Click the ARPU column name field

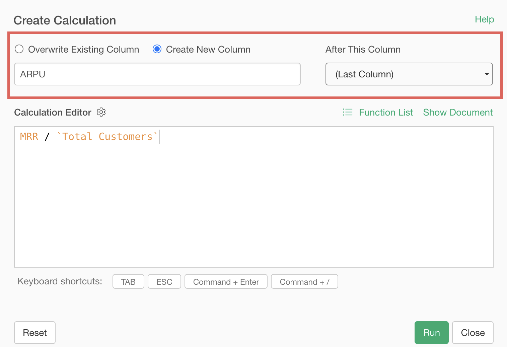pyautogui.click(x=157, y=74)
